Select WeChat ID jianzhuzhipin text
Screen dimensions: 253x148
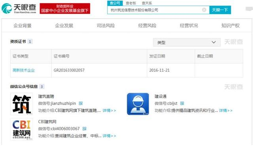pyautogui.click(x=63, y=103)
